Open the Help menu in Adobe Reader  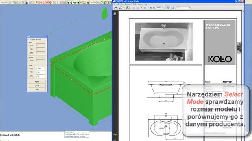146,4
